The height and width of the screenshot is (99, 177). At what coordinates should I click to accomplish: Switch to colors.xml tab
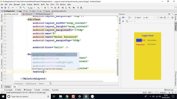[x=28, y=14]
